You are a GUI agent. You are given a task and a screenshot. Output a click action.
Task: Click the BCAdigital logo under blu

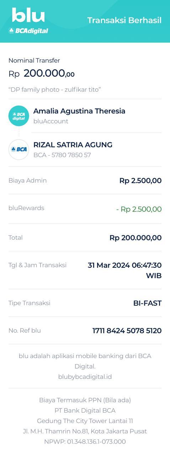(28, 31)
